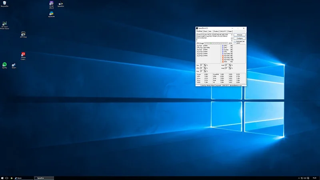Click the CPU fan speed spinner arrows
This screenshot has width=320, height=180.
tap(205, 68)
